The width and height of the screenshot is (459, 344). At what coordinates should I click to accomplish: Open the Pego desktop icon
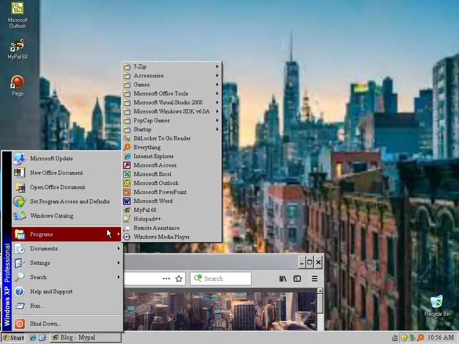point(17,86)
